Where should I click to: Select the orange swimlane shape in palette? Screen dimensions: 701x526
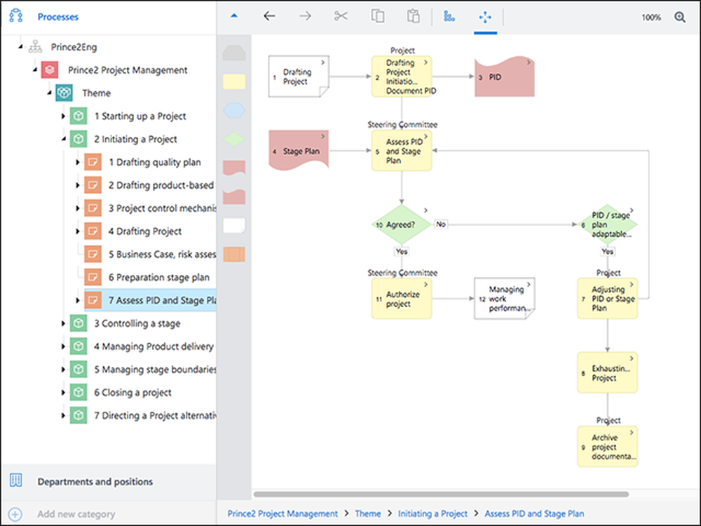coord(234,254)
